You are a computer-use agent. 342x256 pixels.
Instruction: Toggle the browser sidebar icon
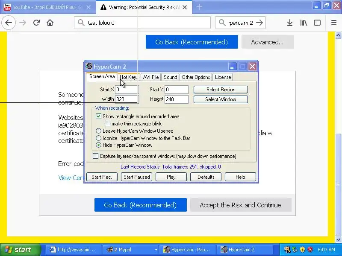(317, 23)
